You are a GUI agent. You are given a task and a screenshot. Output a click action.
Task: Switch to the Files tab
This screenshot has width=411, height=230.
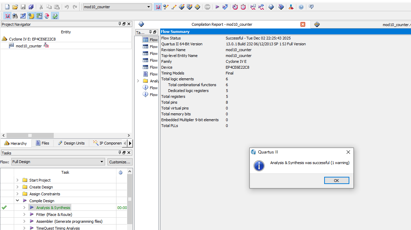click(x=42, y=143)
